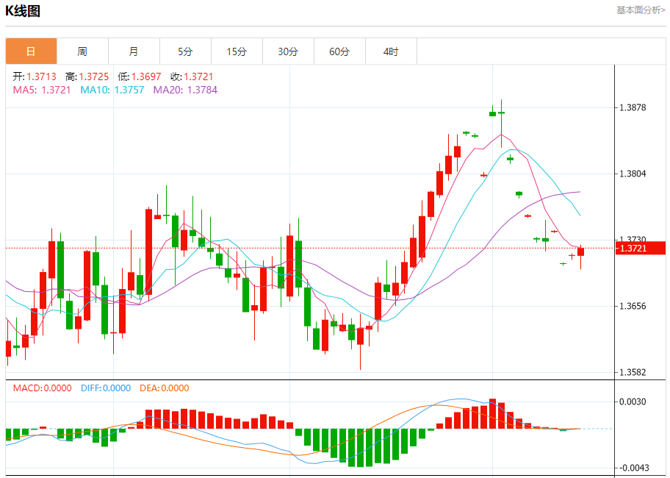The height and width of the screenshot is (478, 670).
Task: Open the 15分 timeframe tab
Action: coord(237,51)
